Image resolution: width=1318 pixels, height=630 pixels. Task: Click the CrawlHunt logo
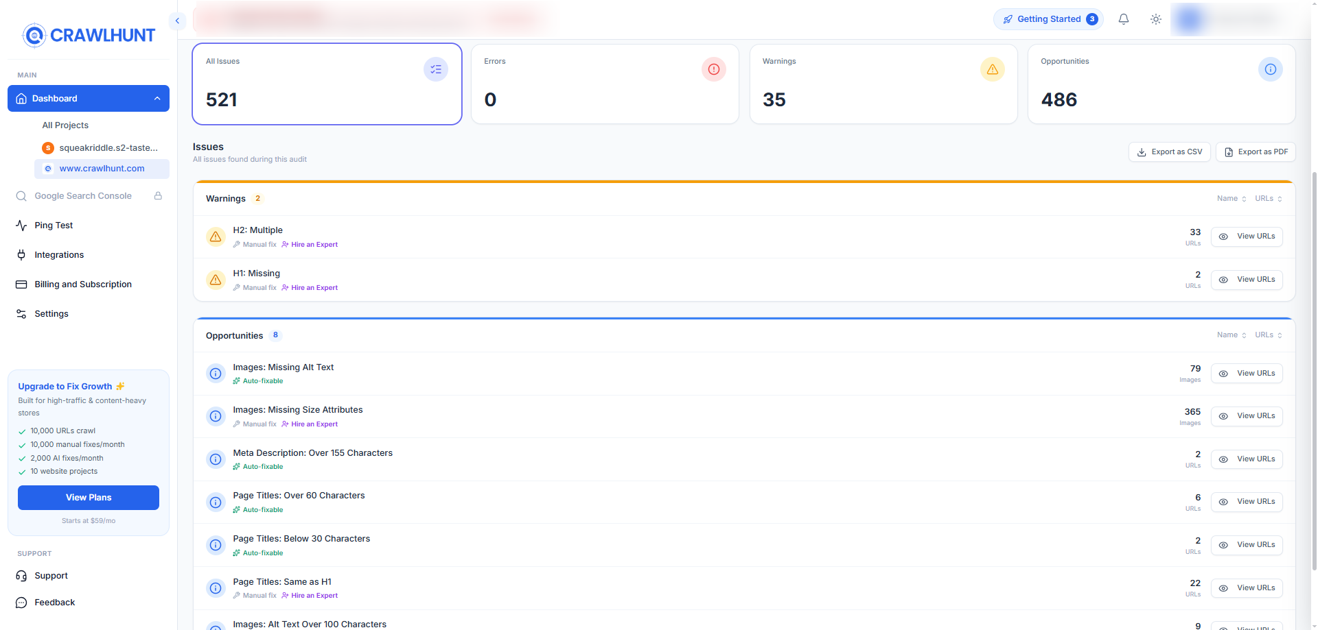(x=89, y=35)
